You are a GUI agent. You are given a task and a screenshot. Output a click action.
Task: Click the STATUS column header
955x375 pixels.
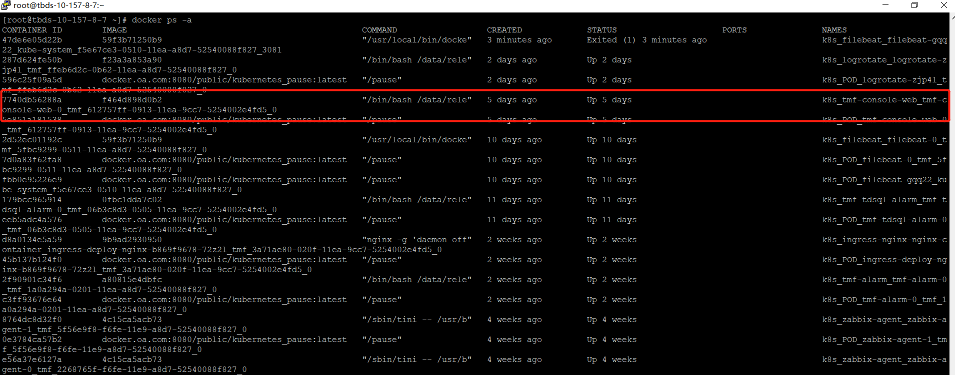pyautogui.click(x=602, y=30)
